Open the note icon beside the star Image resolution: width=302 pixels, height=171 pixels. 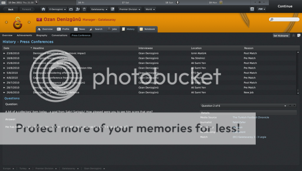click(299, 36)
